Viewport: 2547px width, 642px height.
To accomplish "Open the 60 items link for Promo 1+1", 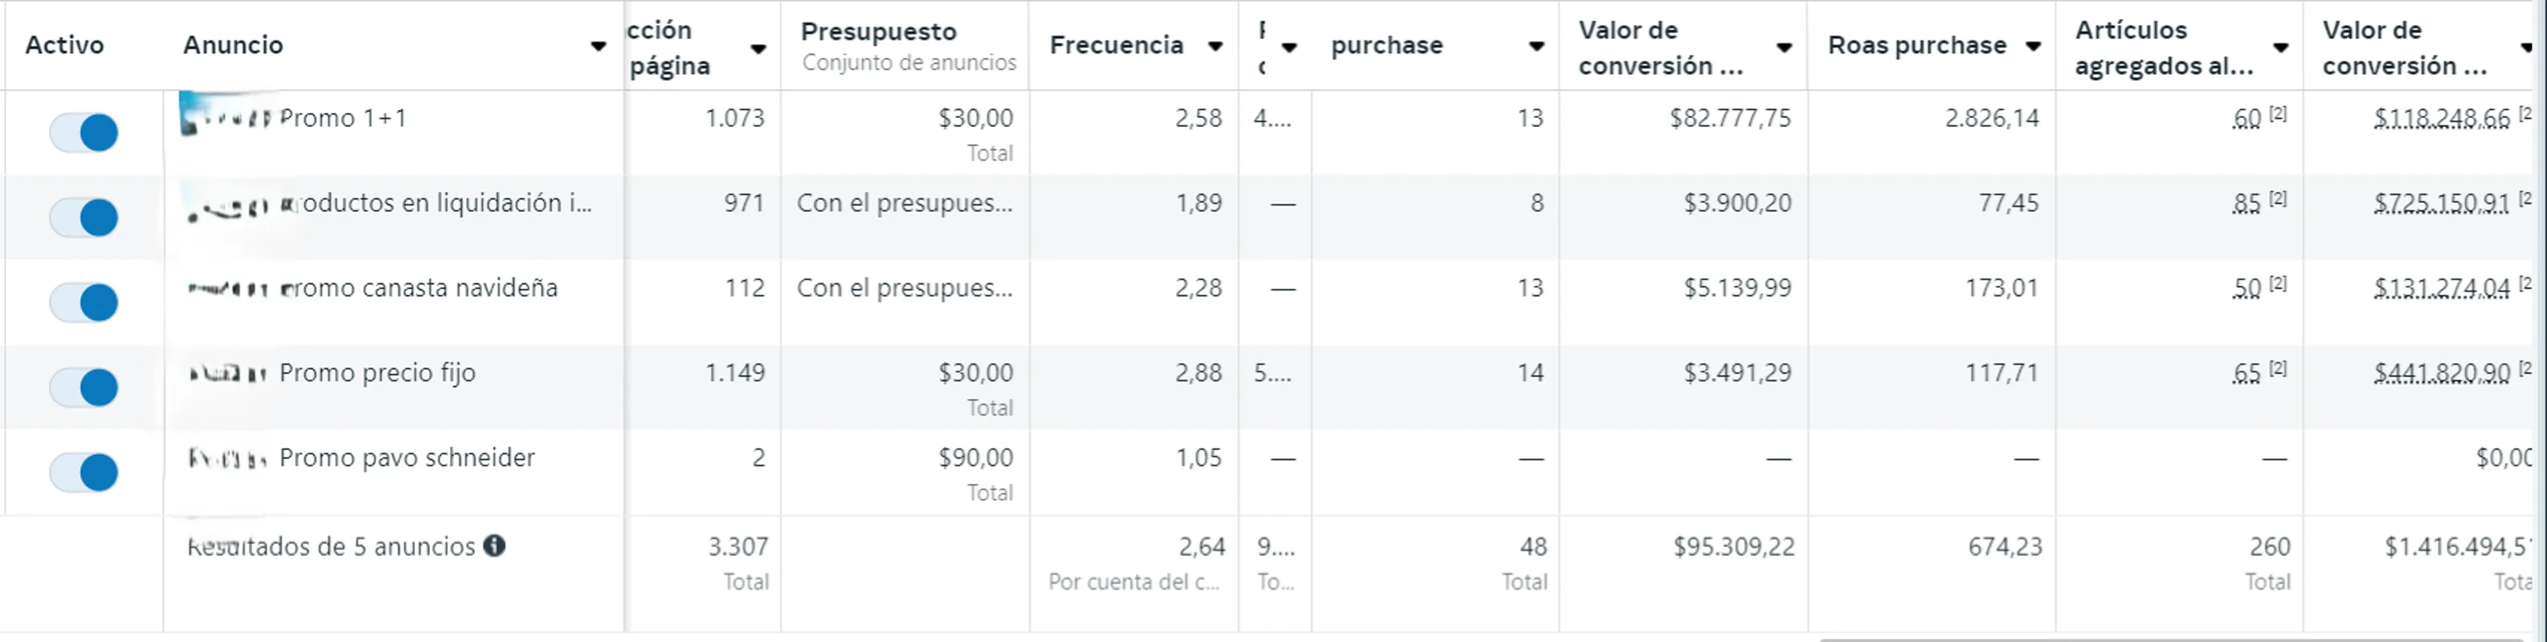I will [x=2248, y=117].
